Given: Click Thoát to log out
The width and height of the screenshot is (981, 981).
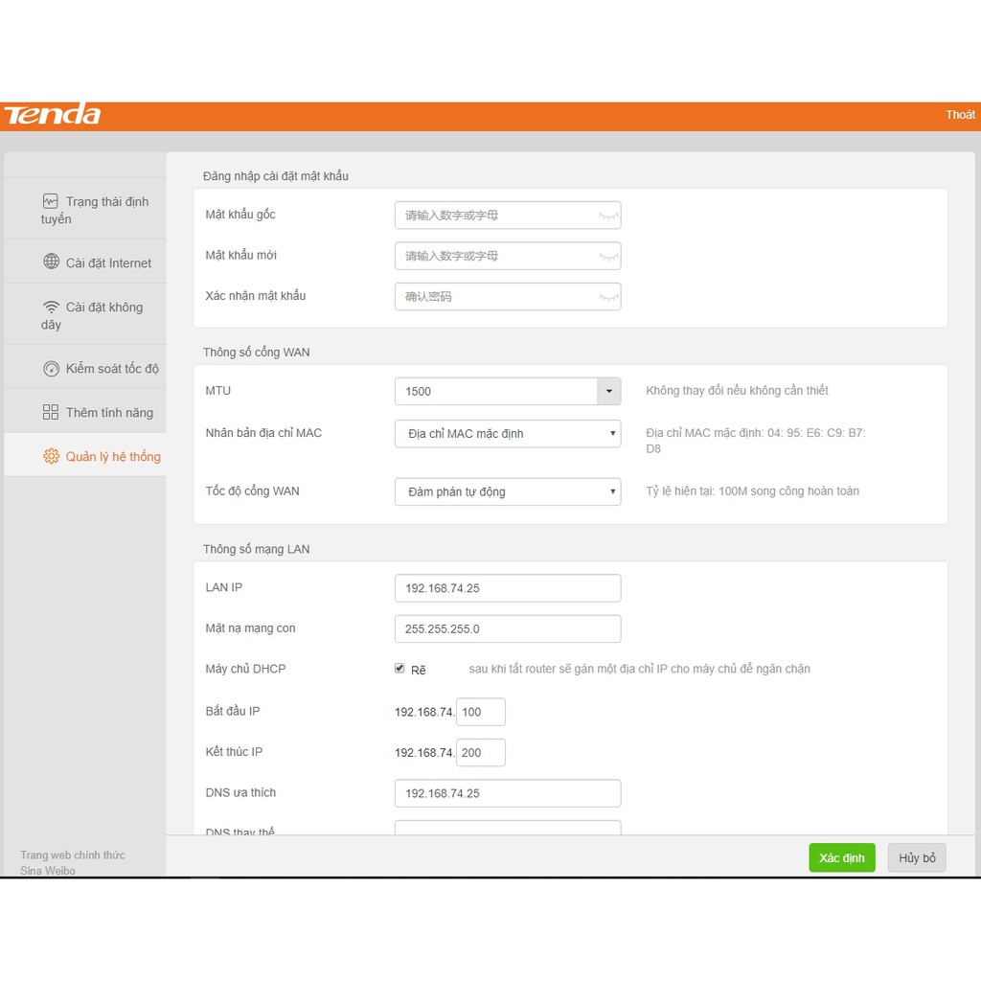Looking at the screenshot, I should coord(960,115).
